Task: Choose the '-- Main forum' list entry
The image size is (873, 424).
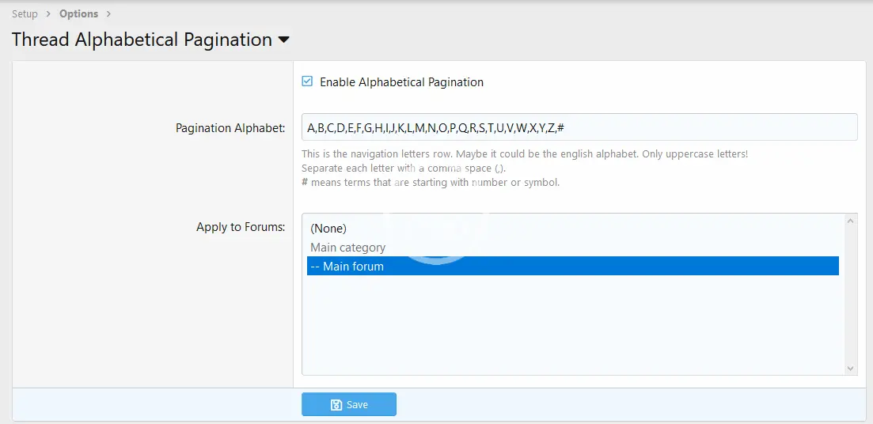Action: point(347,267)
